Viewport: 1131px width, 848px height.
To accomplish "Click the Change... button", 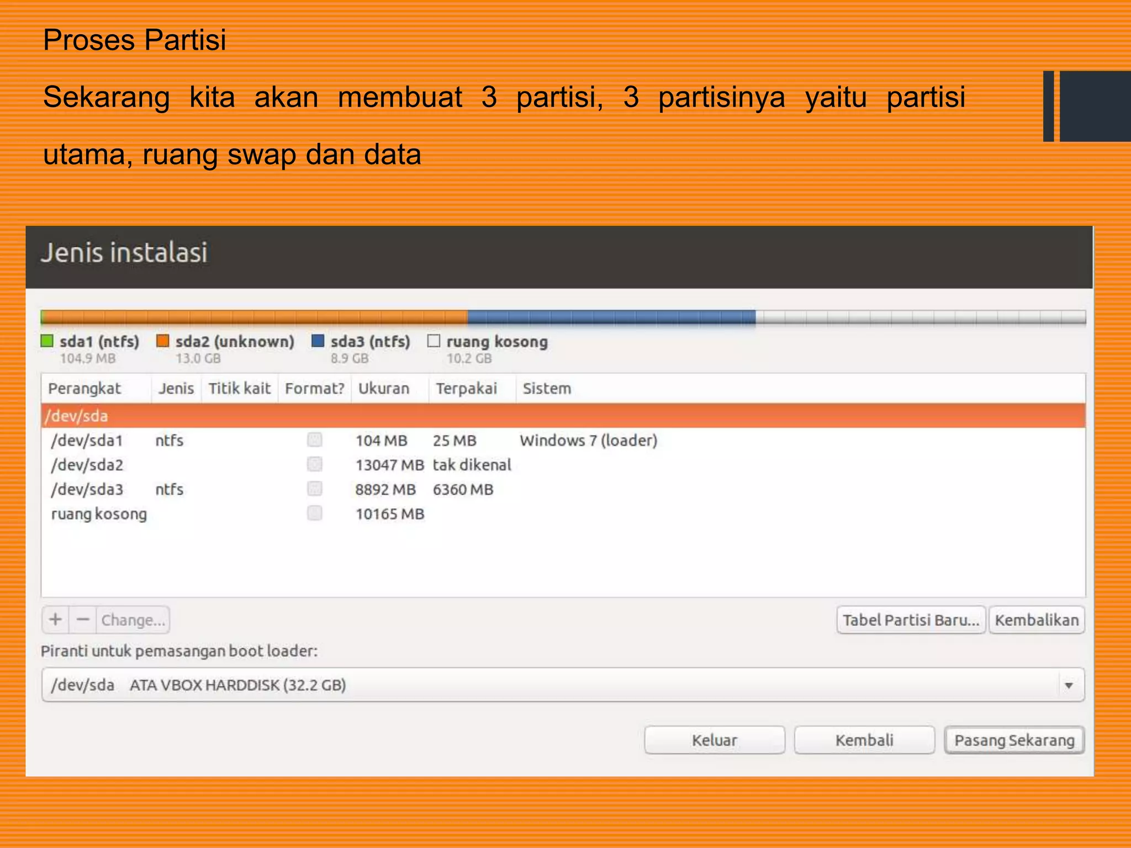I will click(133, 619).
